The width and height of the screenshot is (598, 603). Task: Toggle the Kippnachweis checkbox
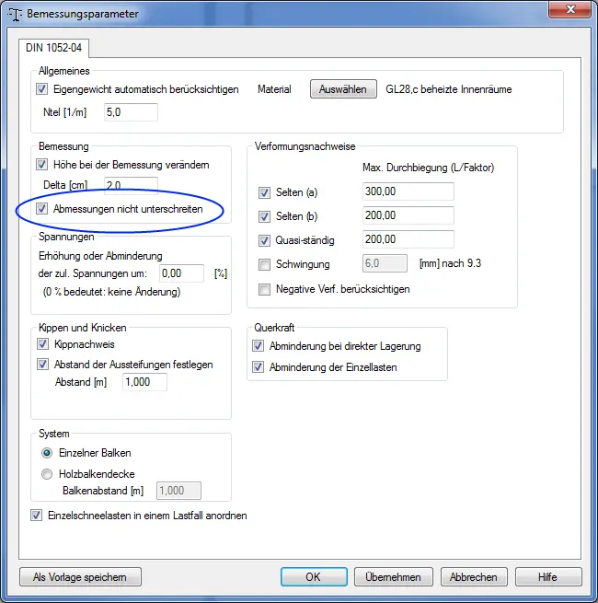tap(42, 343)
